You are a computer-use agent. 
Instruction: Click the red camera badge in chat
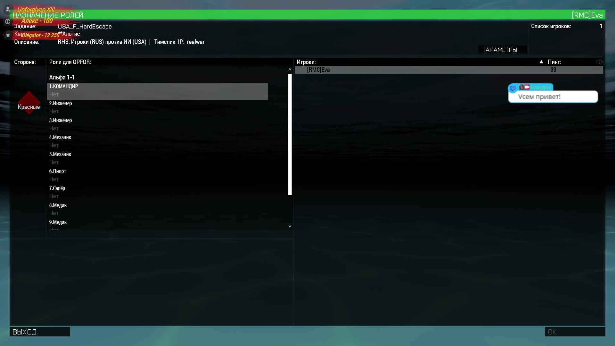click(x=527, y=87)
